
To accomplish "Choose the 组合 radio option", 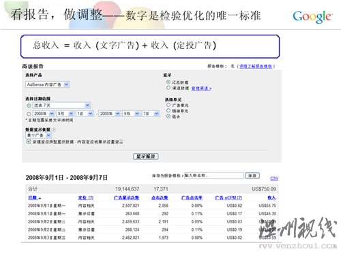I will 168,116.
